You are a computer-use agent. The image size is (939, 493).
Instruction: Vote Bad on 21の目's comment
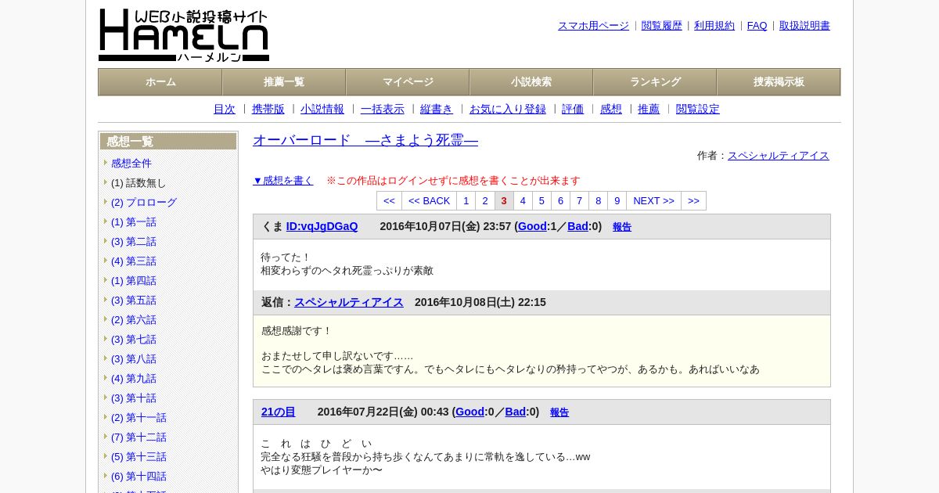pos(515,412)
